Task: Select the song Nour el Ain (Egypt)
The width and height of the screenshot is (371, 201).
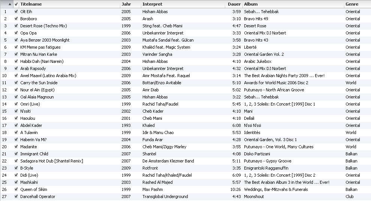Action: [37, 90]
